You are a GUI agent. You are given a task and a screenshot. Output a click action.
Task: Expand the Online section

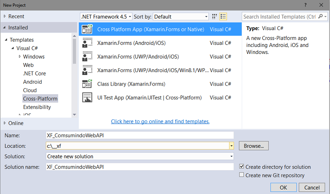pyautogui.click(x=5, y=123)
